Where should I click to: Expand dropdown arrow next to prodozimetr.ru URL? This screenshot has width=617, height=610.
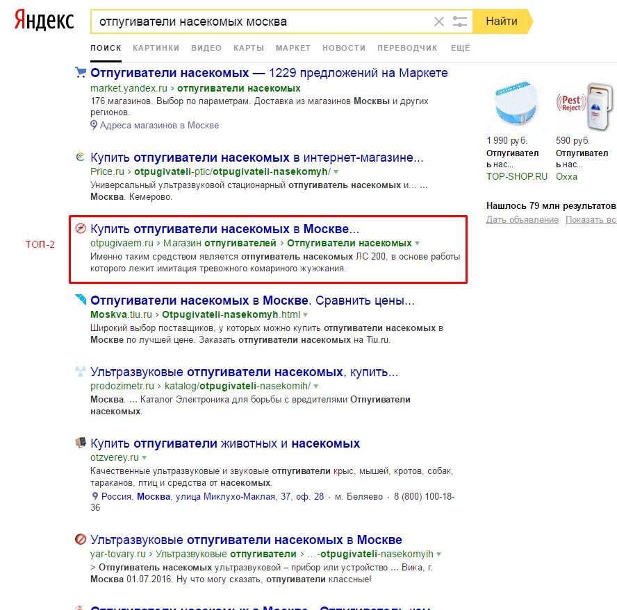click(315, 387)
